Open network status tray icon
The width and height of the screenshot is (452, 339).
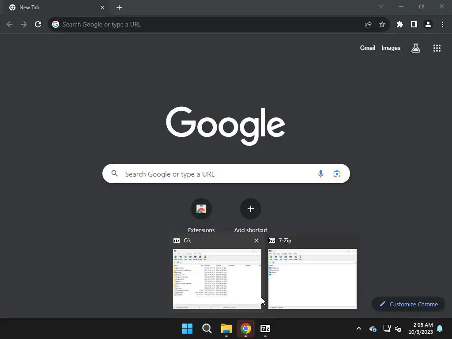click(387, 328)
